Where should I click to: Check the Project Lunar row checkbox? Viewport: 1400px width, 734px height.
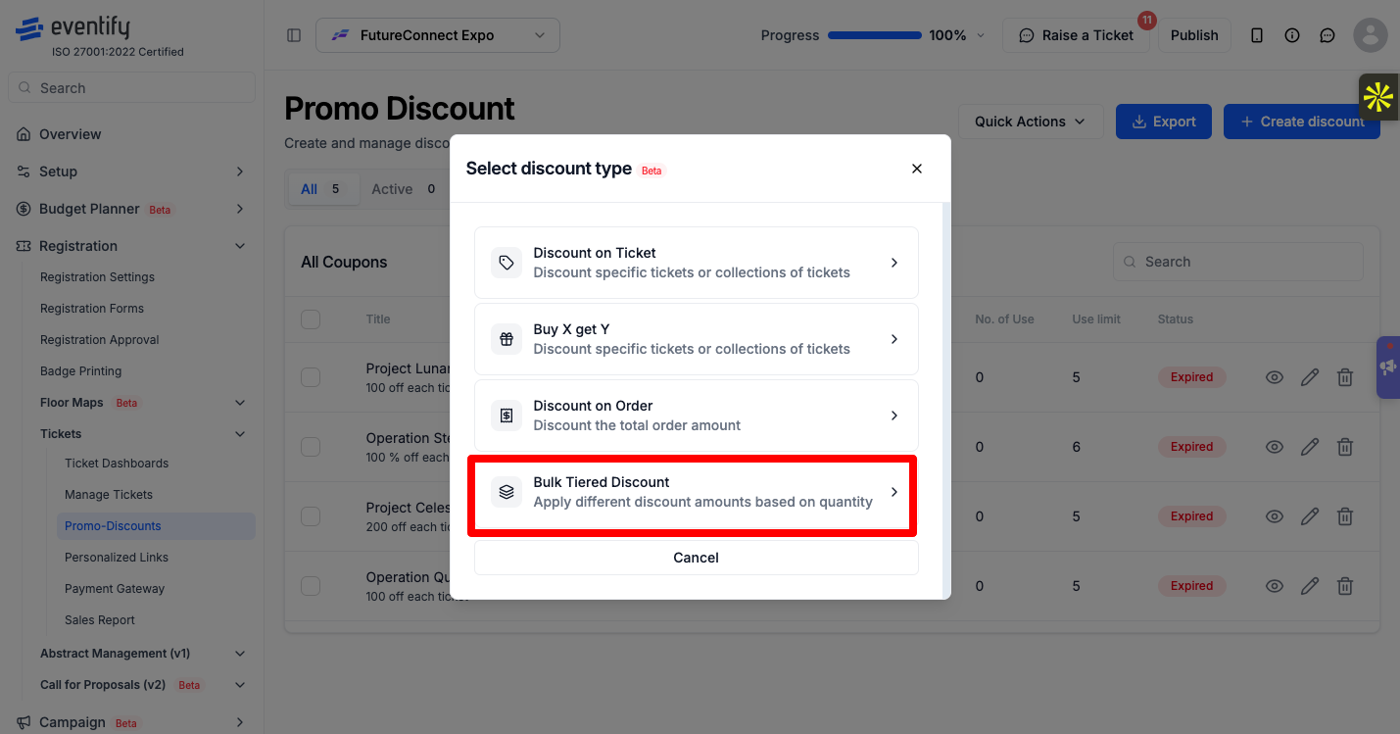tap(311, 377)
